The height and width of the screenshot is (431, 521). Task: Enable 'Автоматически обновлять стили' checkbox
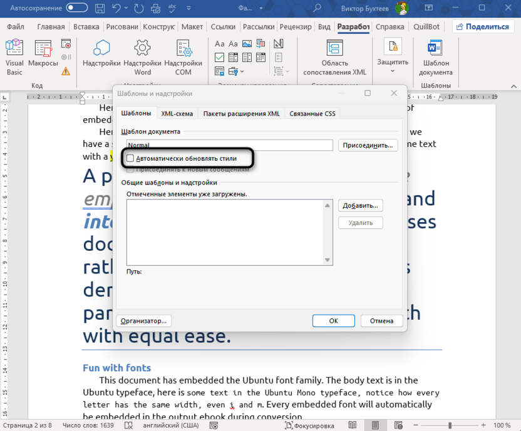[x=130, y=158]
